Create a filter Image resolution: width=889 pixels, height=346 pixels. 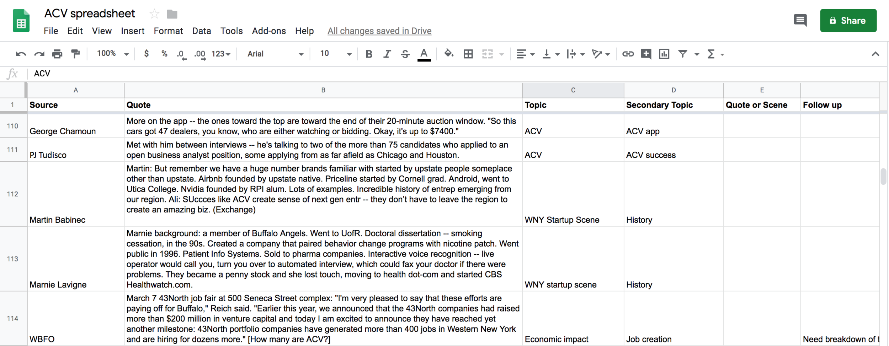tap(682, 54)
